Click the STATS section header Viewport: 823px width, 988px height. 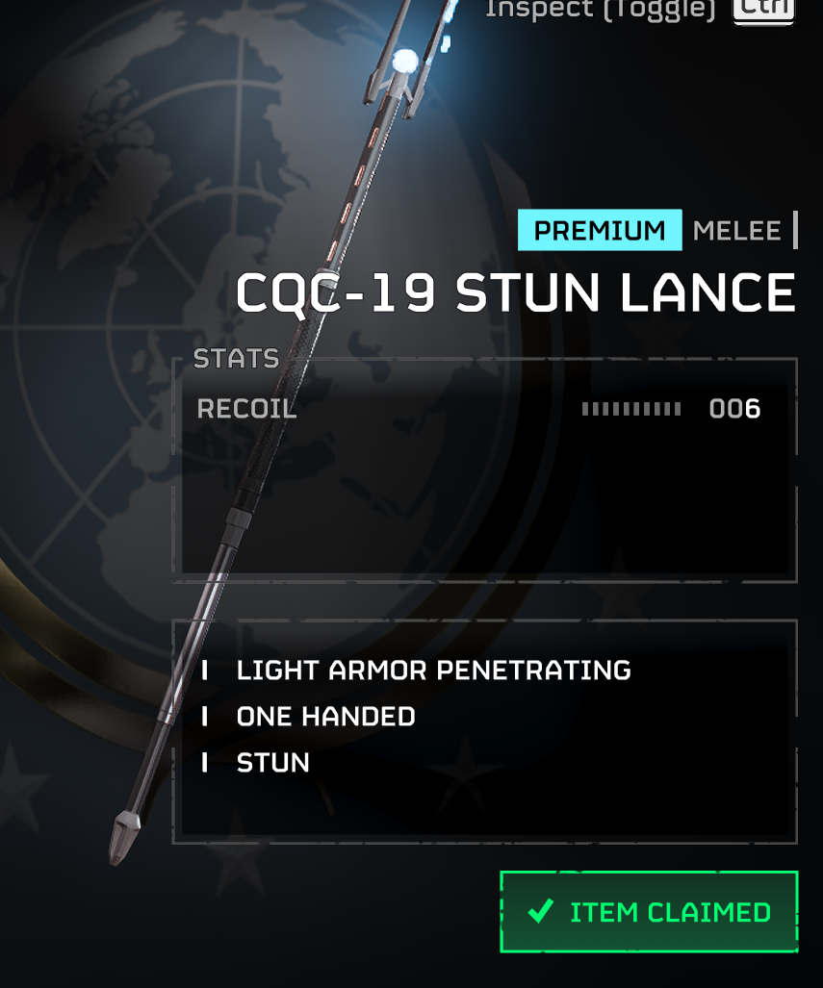(236, 359)
